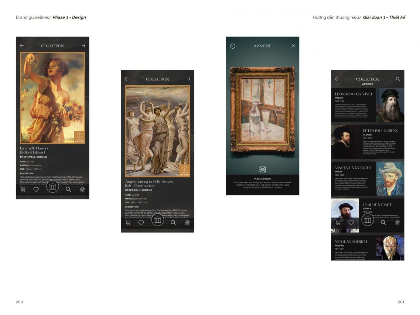Tap PETER PAUL RUBENS under Lady with Flowers

34,157
